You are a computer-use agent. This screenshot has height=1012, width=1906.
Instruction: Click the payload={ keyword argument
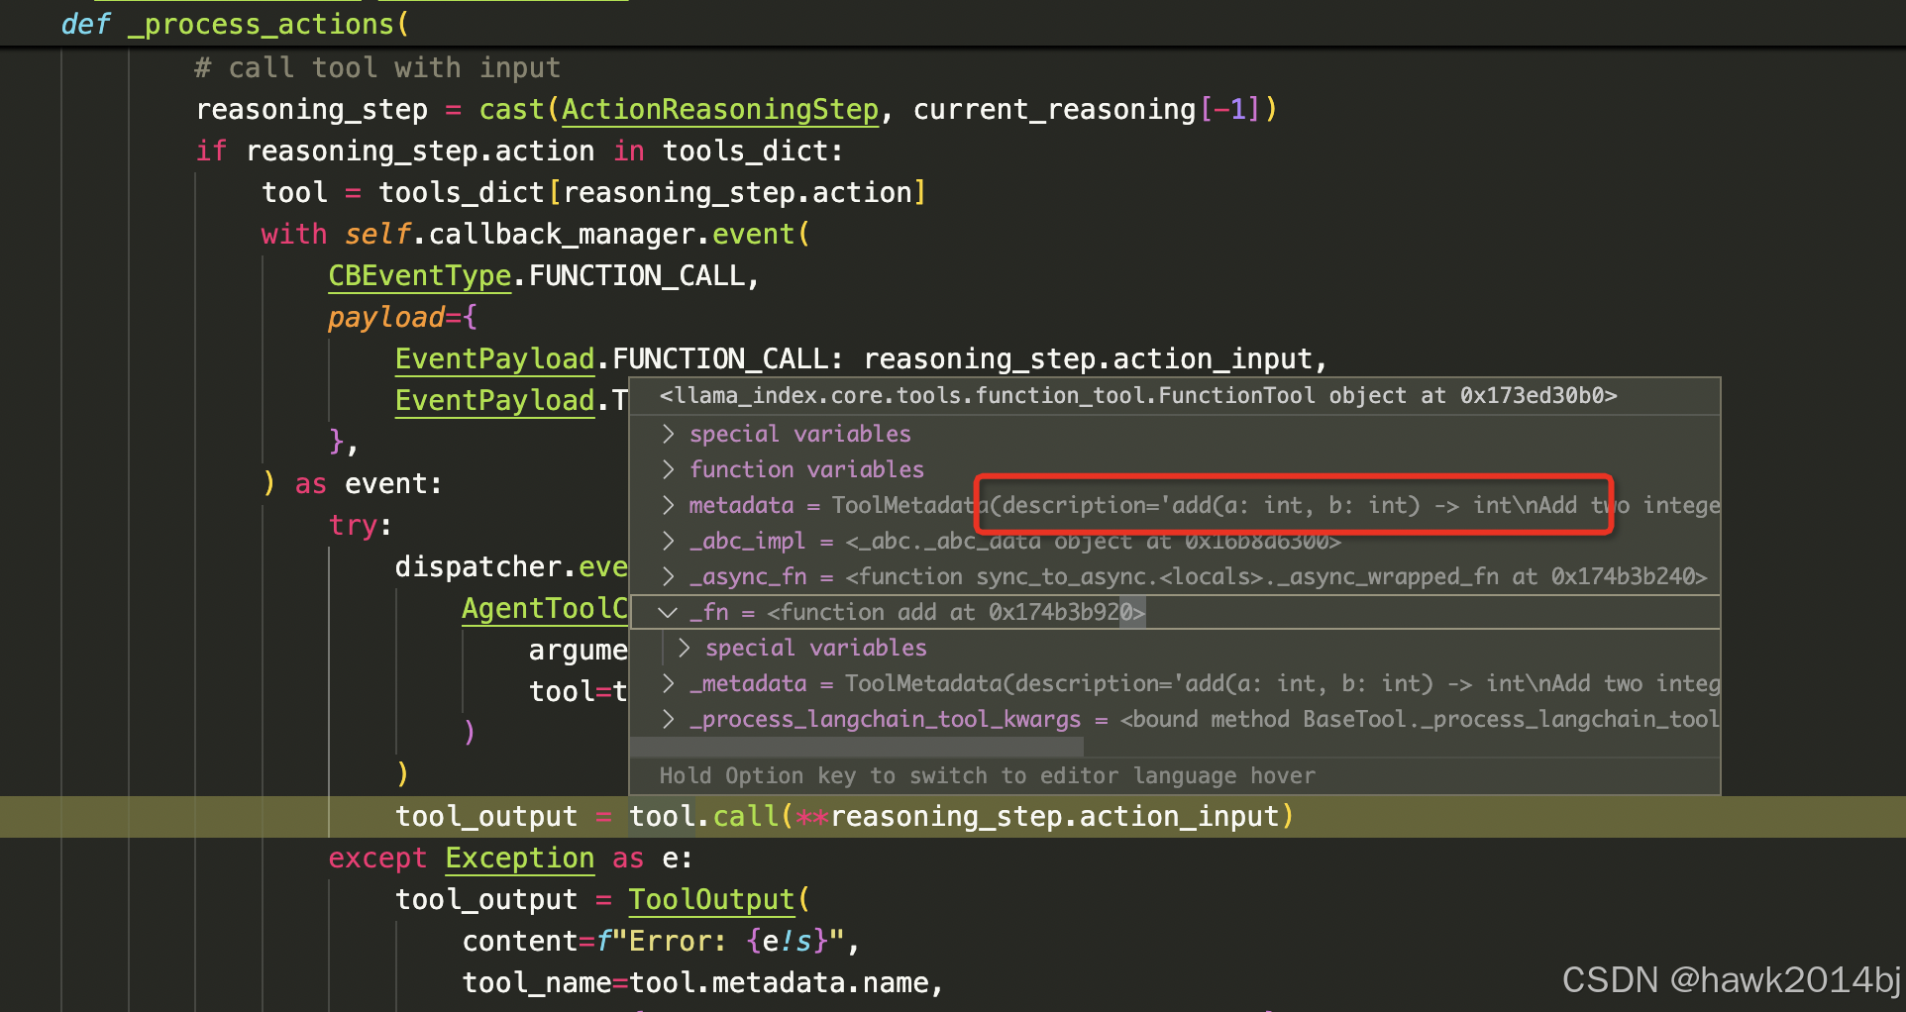click(x=402, y=317)
